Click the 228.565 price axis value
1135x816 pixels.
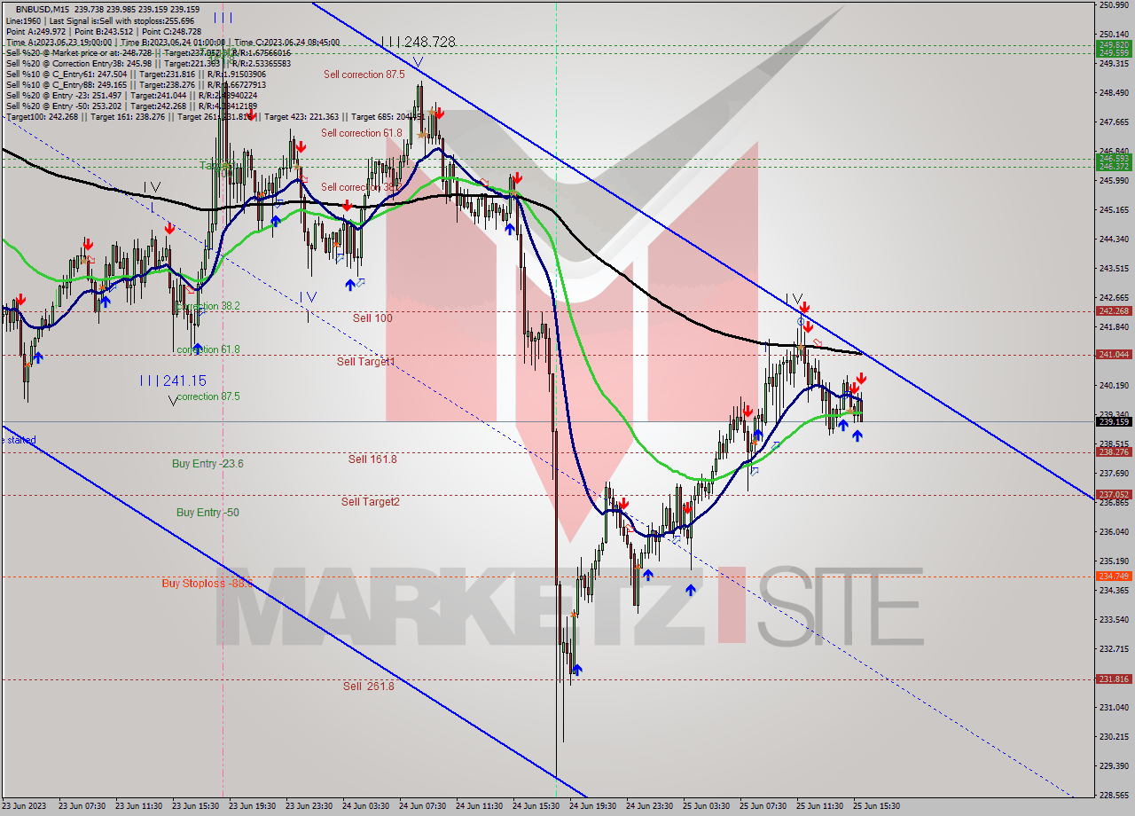click(1114, 795)
